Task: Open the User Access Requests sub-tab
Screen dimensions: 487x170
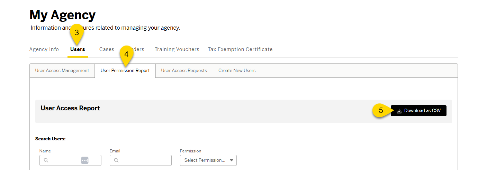Action: click(184, 71)
